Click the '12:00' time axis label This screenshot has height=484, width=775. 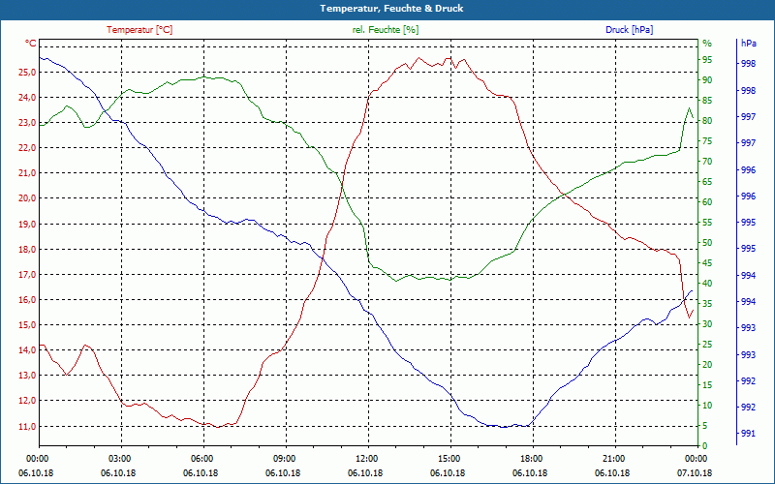coord(368,458)
